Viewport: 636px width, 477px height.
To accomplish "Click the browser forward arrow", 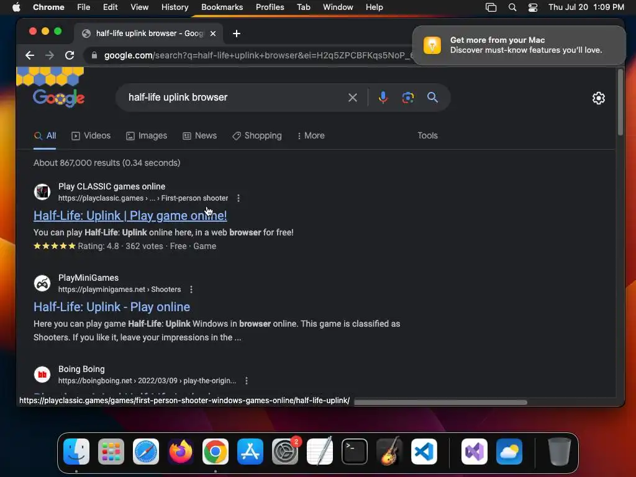I will tap(50, 55).
